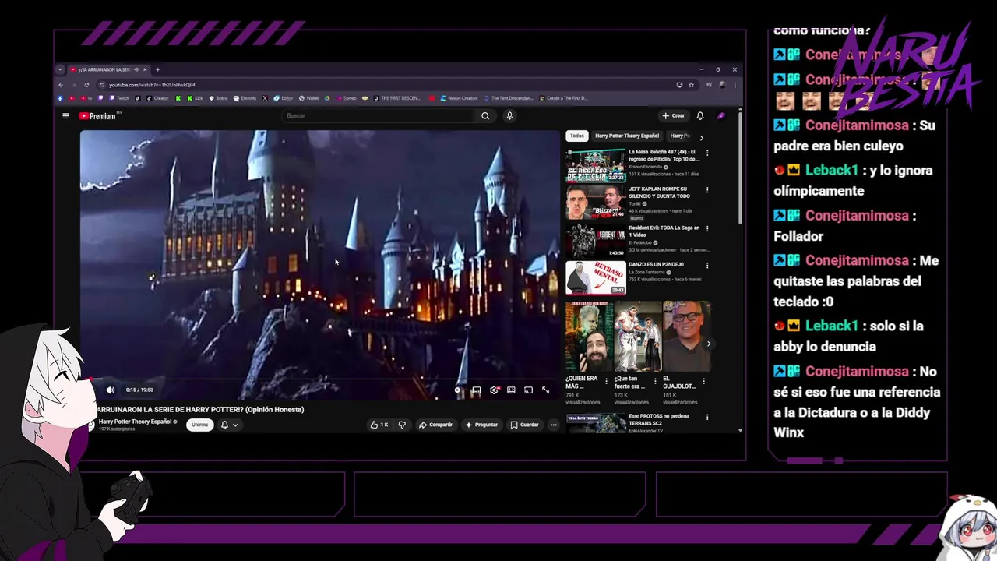
Task: Click the Crear button
Action: [x=674, y=115]
